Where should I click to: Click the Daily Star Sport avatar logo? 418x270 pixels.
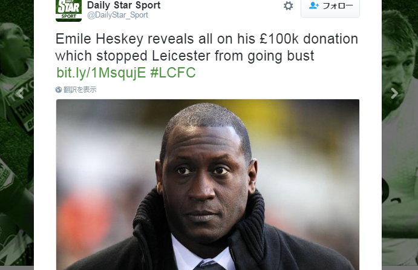pyautogui.click(x=68, y=11)
